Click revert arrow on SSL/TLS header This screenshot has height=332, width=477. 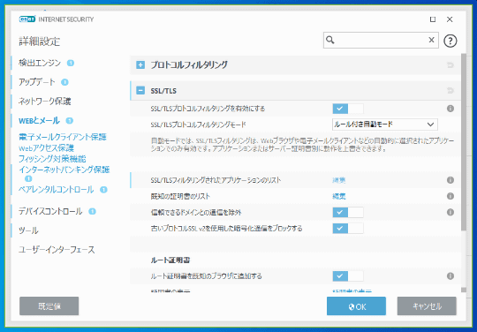(x=450, y=91)
